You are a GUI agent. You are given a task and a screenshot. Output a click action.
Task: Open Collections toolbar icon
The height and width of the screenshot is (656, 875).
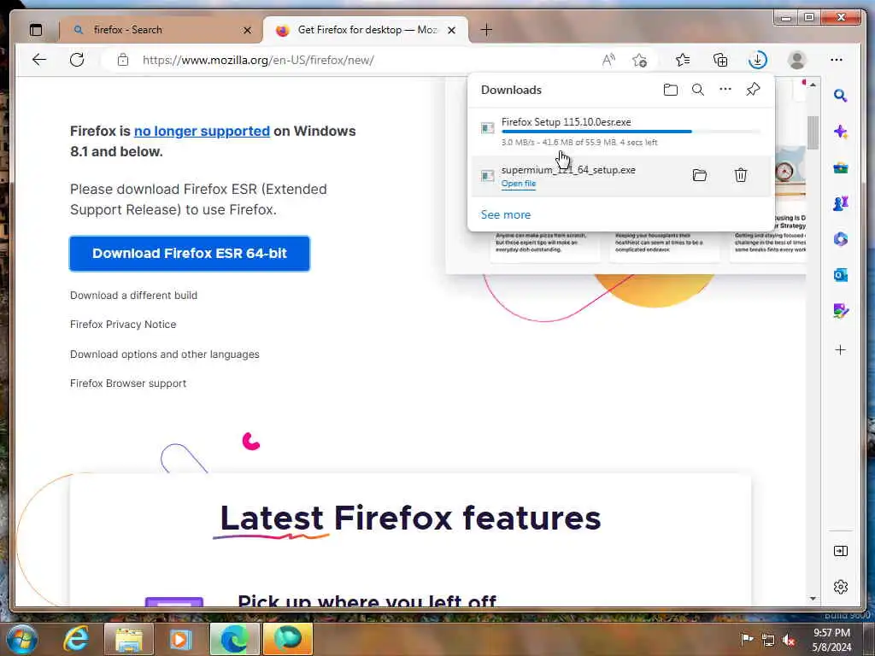tap(720, 60)
